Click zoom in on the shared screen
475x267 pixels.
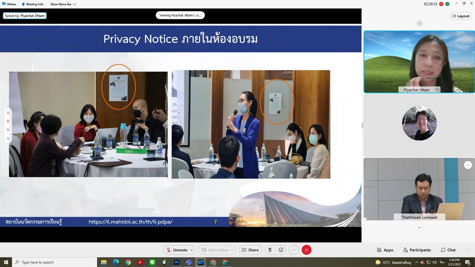tap(8, 130)
